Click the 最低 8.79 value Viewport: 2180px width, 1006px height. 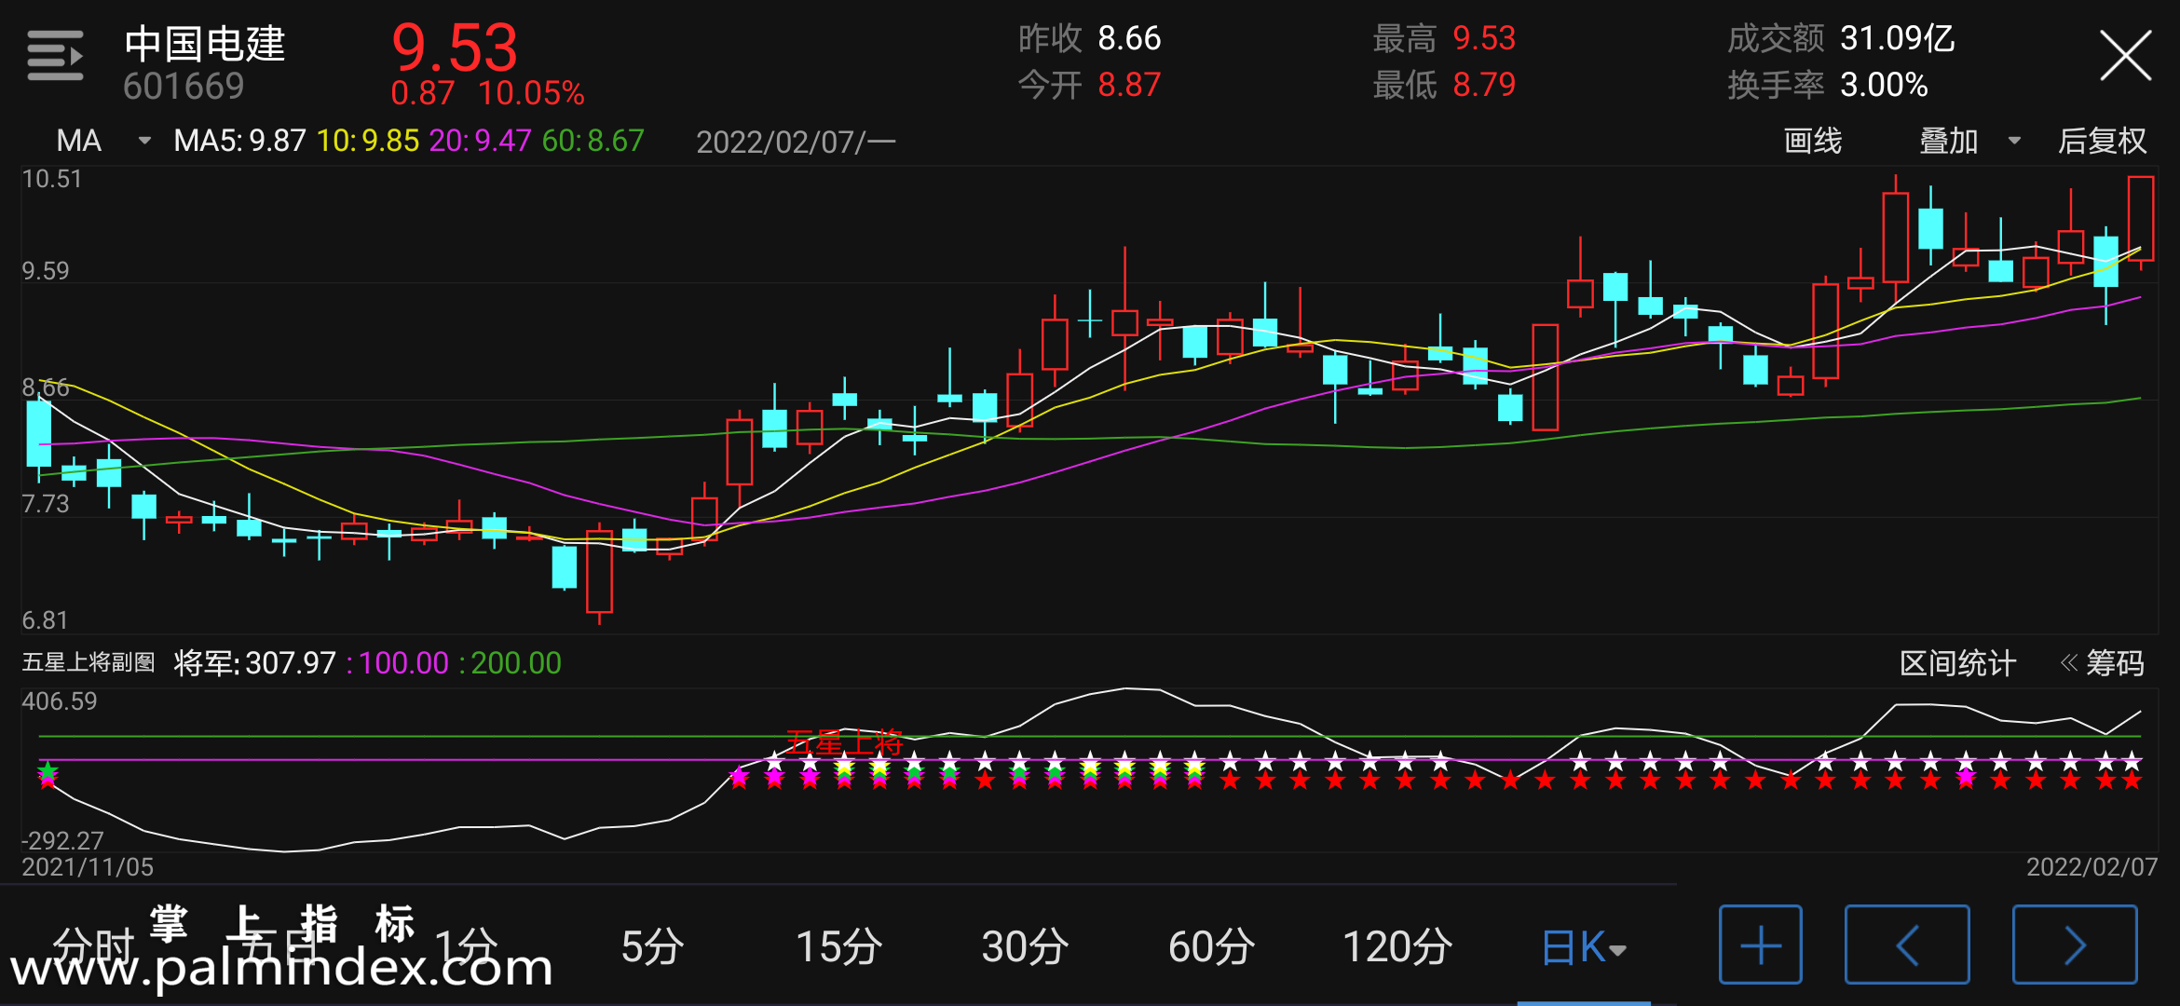tap(1444, 85)
